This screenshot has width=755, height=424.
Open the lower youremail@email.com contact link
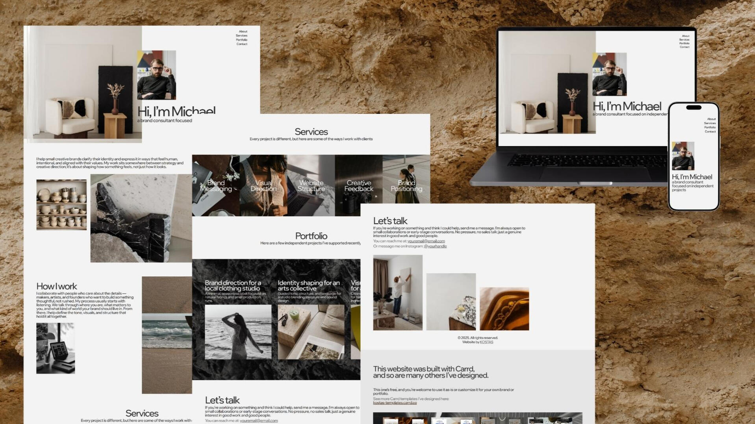(x=258, y=420)
